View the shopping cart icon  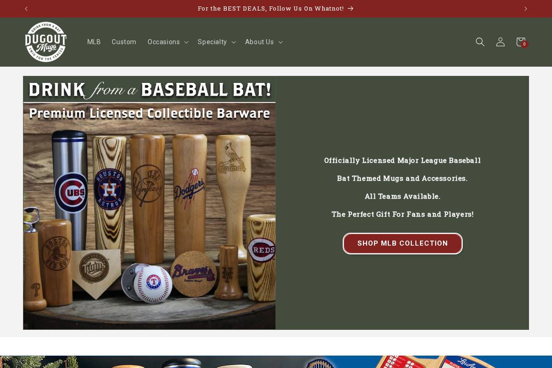tap(520, 42)
